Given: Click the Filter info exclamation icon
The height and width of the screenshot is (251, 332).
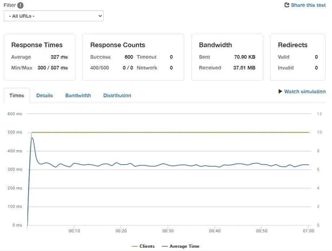Looking at the screenshot, I should pos(20,5).
